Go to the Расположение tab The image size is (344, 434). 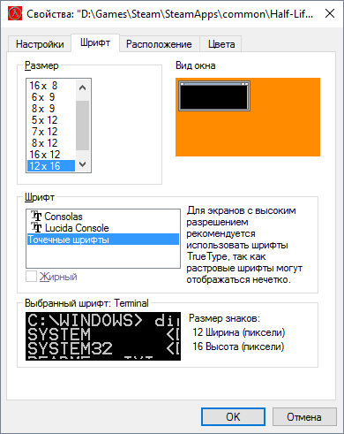[159, 44]
